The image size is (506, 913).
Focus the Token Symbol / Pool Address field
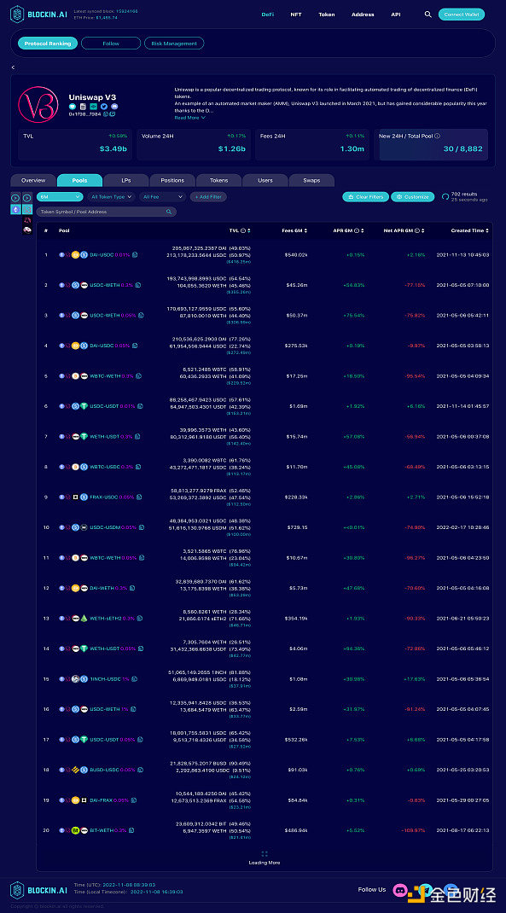pyautogui.click(x=107, y=212)
